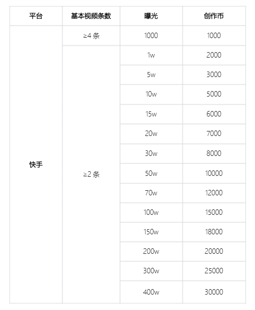Click the 创作币 column header
The image size is (255, 310).
(214, 16)
